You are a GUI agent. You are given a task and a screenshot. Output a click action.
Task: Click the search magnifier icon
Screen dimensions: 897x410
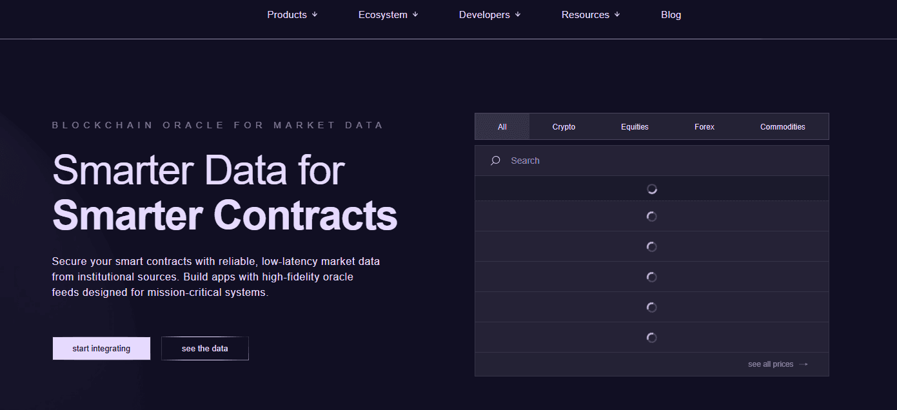point(495,161)
